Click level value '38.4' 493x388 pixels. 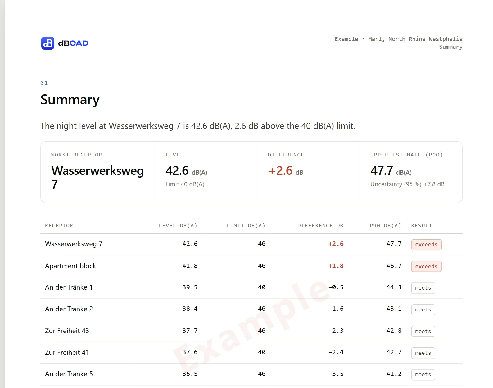[x=190, y=309]
